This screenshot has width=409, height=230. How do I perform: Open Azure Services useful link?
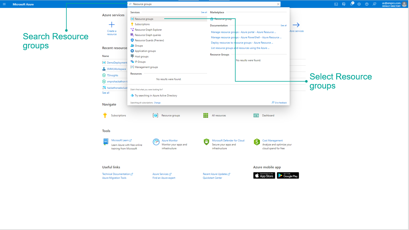coord(162,174)
